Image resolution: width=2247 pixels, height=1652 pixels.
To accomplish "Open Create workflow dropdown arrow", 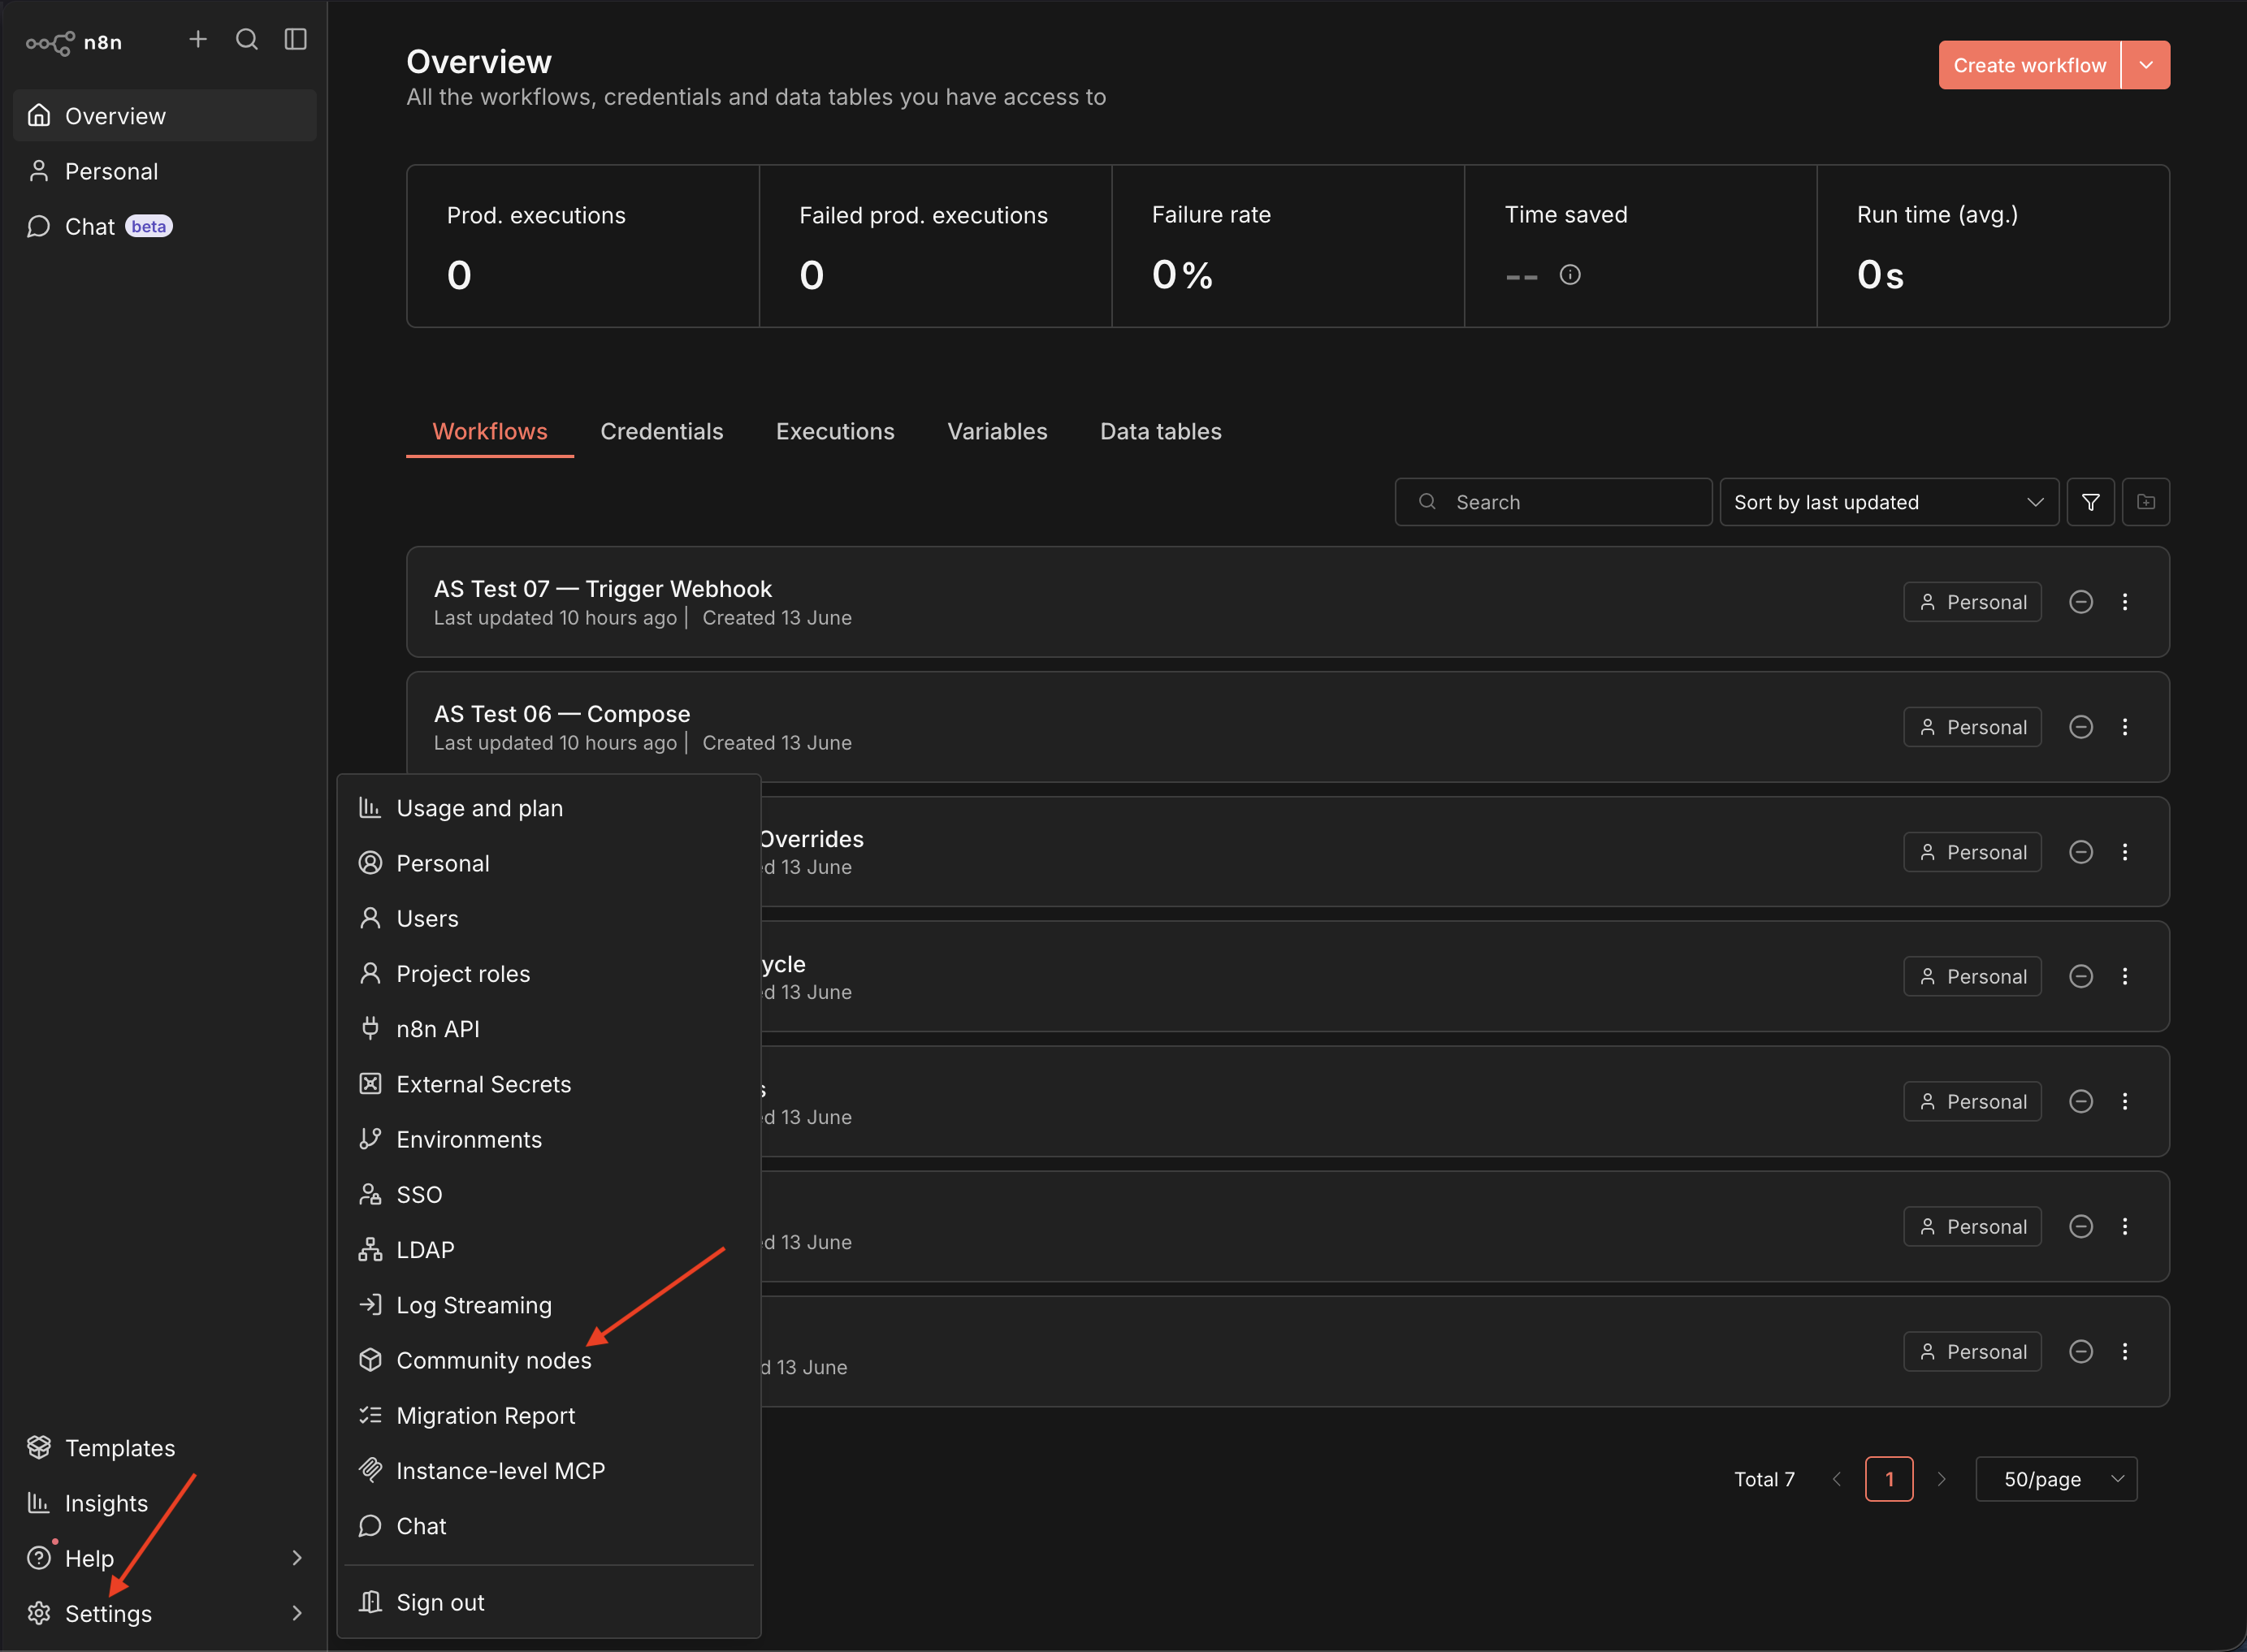I will coord(2146,65).
